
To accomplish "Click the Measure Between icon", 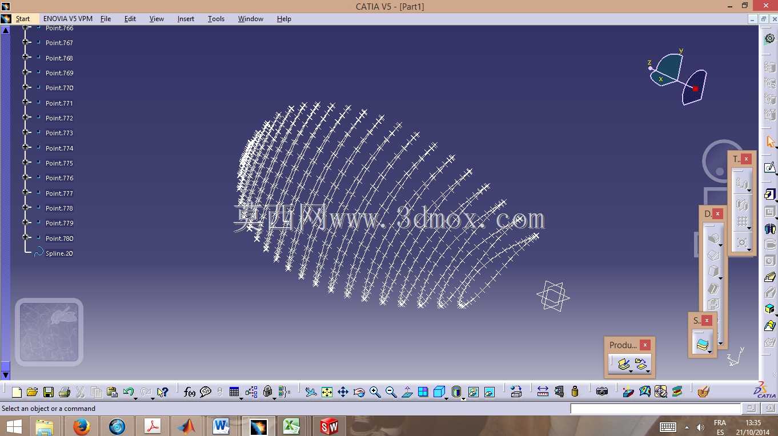I will [543, 391].
